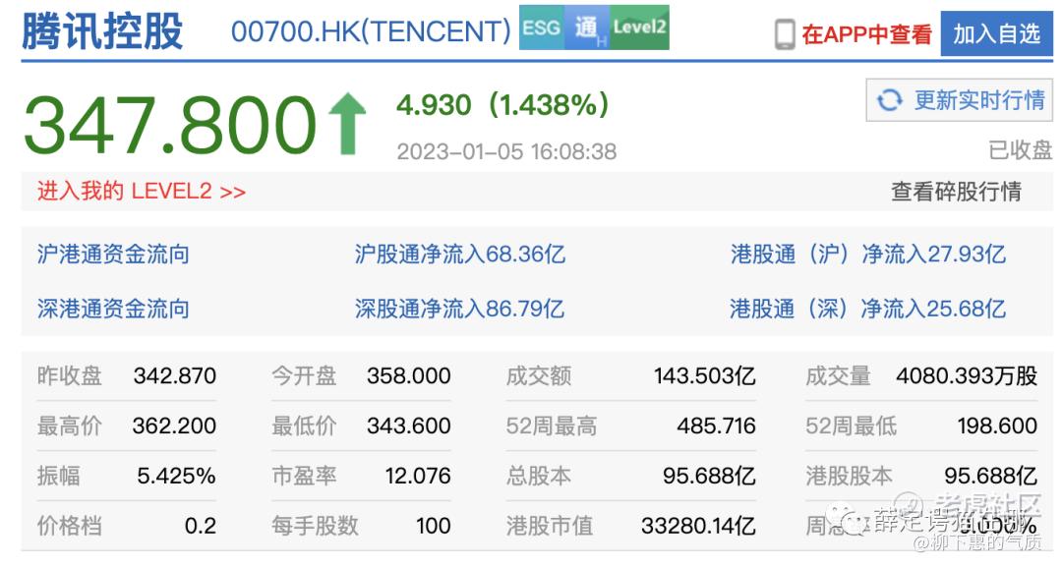Viewport: 1062px width, 567px height.
Task: Click the 今开盘 label
Action: [x=304, y=375]
